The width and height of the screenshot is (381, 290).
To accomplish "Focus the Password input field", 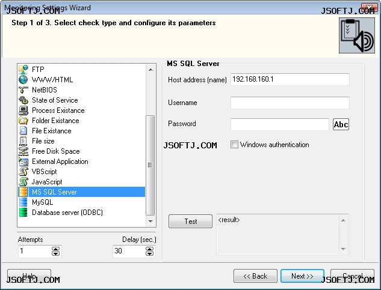I will click(x=280, y=124).
